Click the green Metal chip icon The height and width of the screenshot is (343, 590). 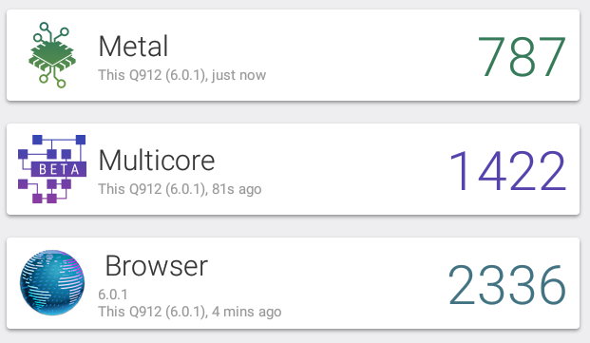pyautogui.click(x=52, y=55)
